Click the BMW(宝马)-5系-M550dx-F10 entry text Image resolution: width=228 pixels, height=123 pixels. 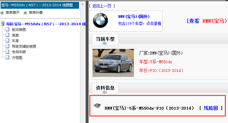pos(149,108)
